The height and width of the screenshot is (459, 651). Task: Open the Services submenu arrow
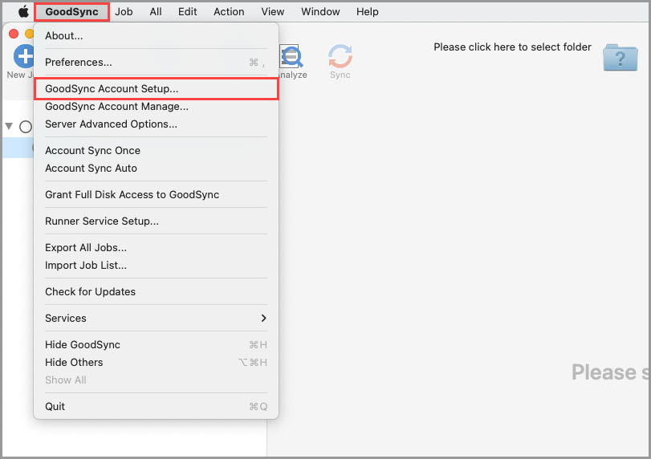(x=263, y=318)
